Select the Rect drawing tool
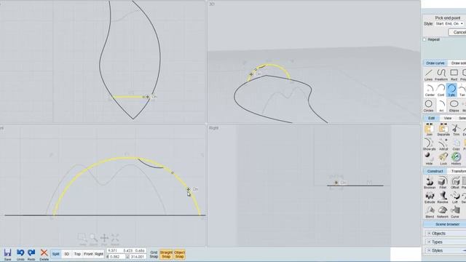This screenshot has width=466, height=262. click(454, 75)
